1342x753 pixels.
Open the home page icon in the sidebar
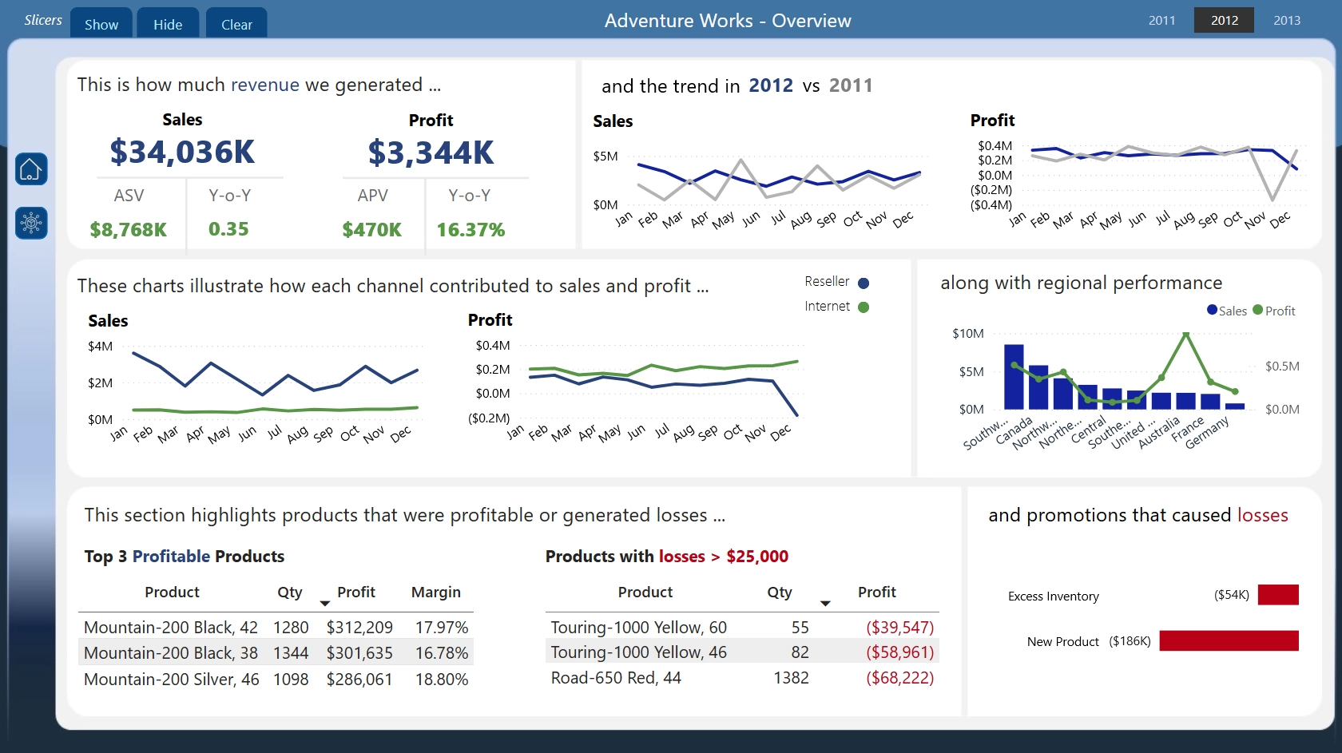coord(31,169)
